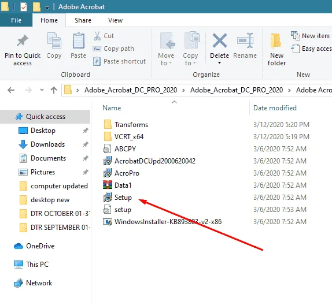This screenshot has width=332, height=305.
Task: Select the AcroPro installer file
Action: [x=121, y=173]
